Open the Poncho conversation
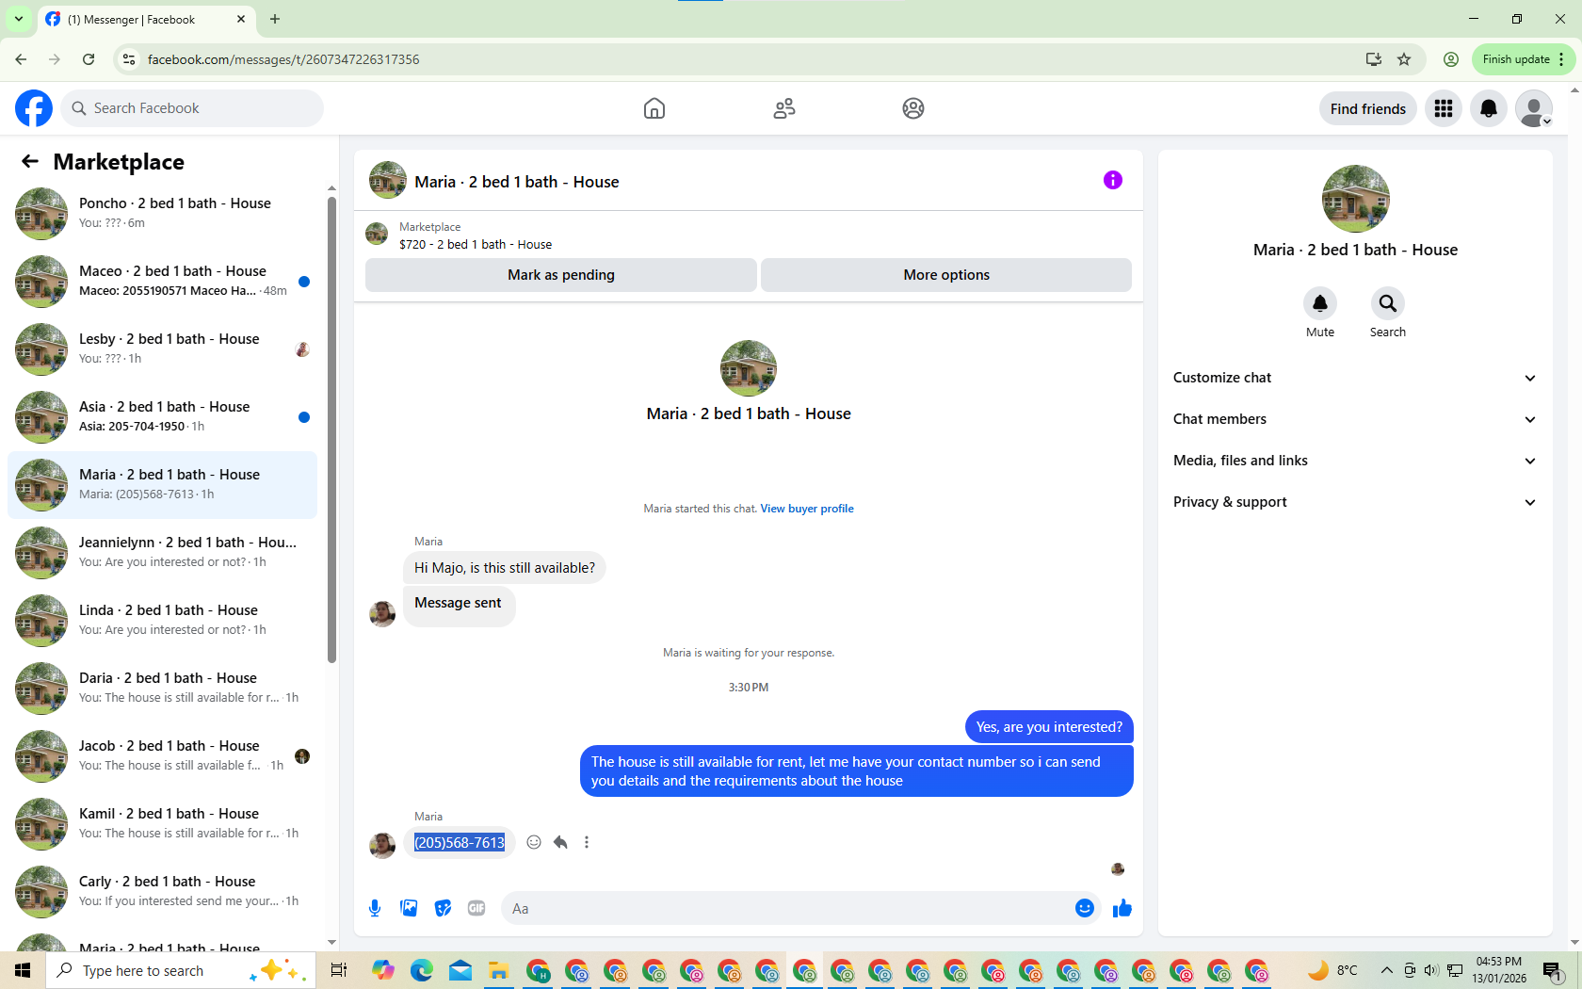 (162, 214)
